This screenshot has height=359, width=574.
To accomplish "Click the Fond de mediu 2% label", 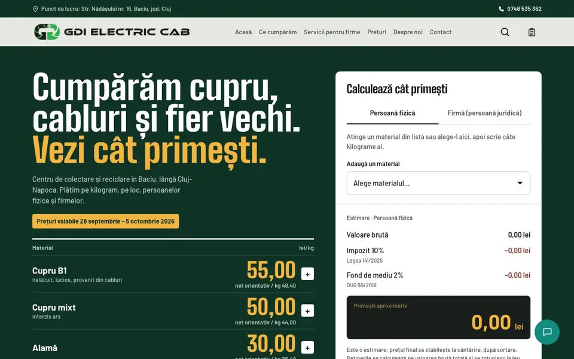I will pyautogui.click(x=375, y=275).
